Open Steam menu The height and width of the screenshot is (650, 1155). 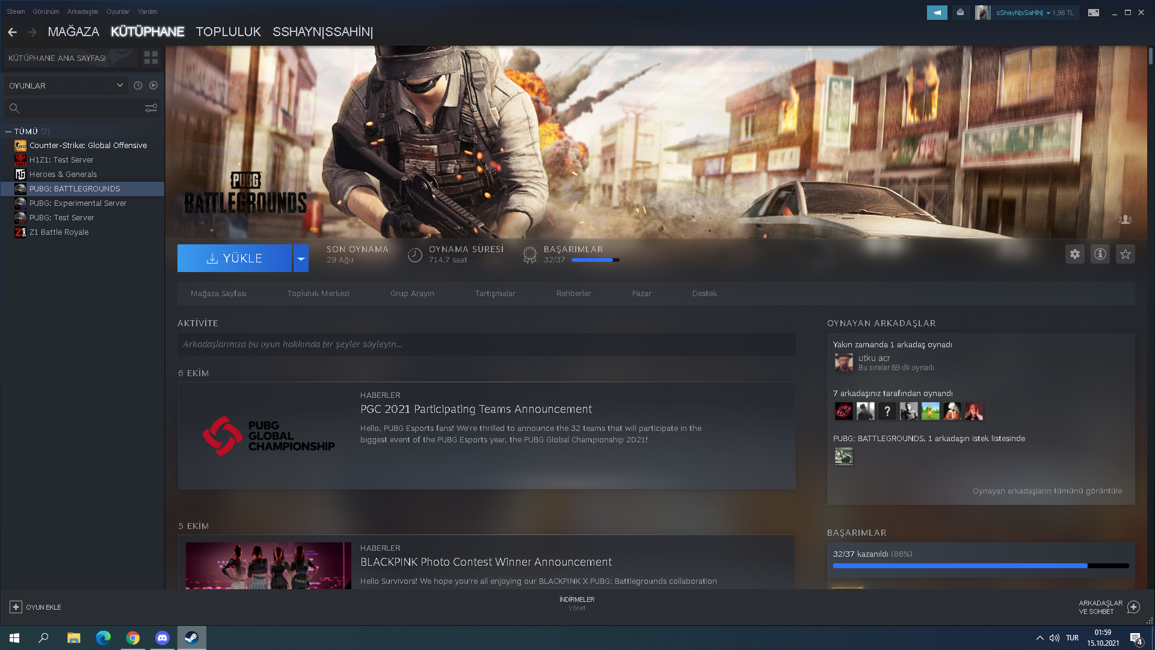click(x=16, y=11)
